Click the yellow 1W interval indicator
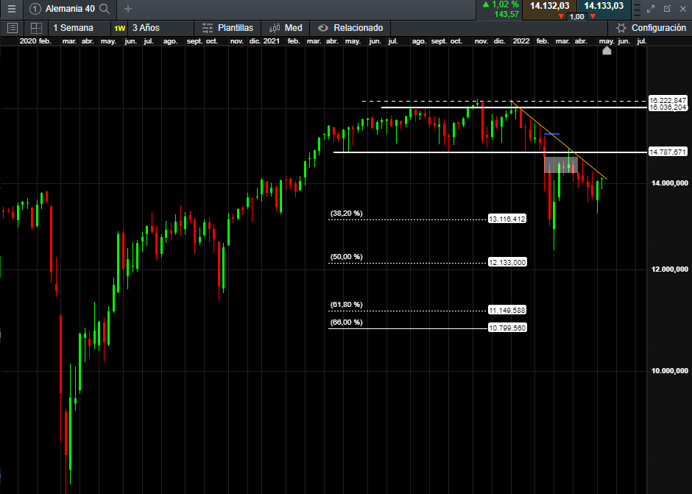 point(119,28)
